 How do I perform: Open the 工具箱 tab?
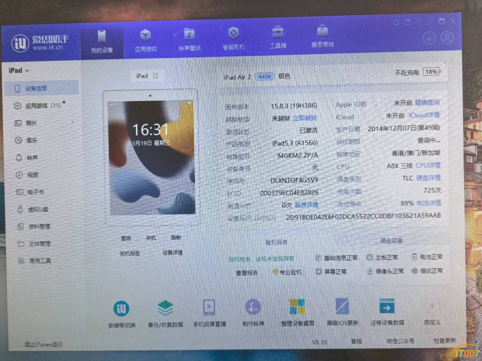(x=278, y=38)
